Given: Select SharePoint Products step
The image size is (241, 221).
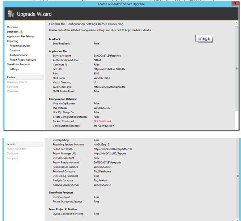Looking at the screenshot, I should coord(18,64).
